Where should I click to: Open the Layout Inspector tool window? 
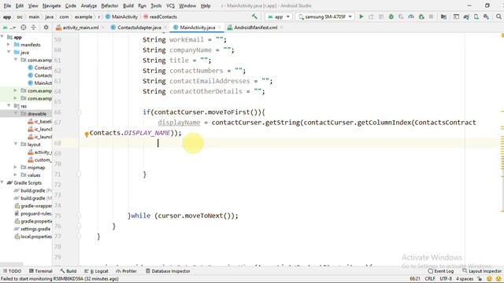click(x=481, y=271)
